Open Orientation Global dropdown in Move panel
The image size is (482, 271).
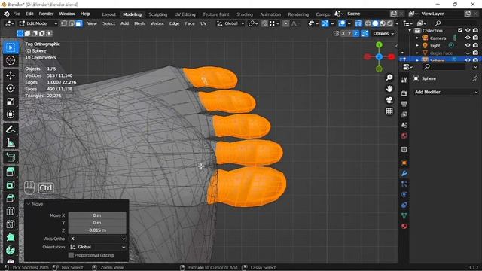click(x=97, y=247)
